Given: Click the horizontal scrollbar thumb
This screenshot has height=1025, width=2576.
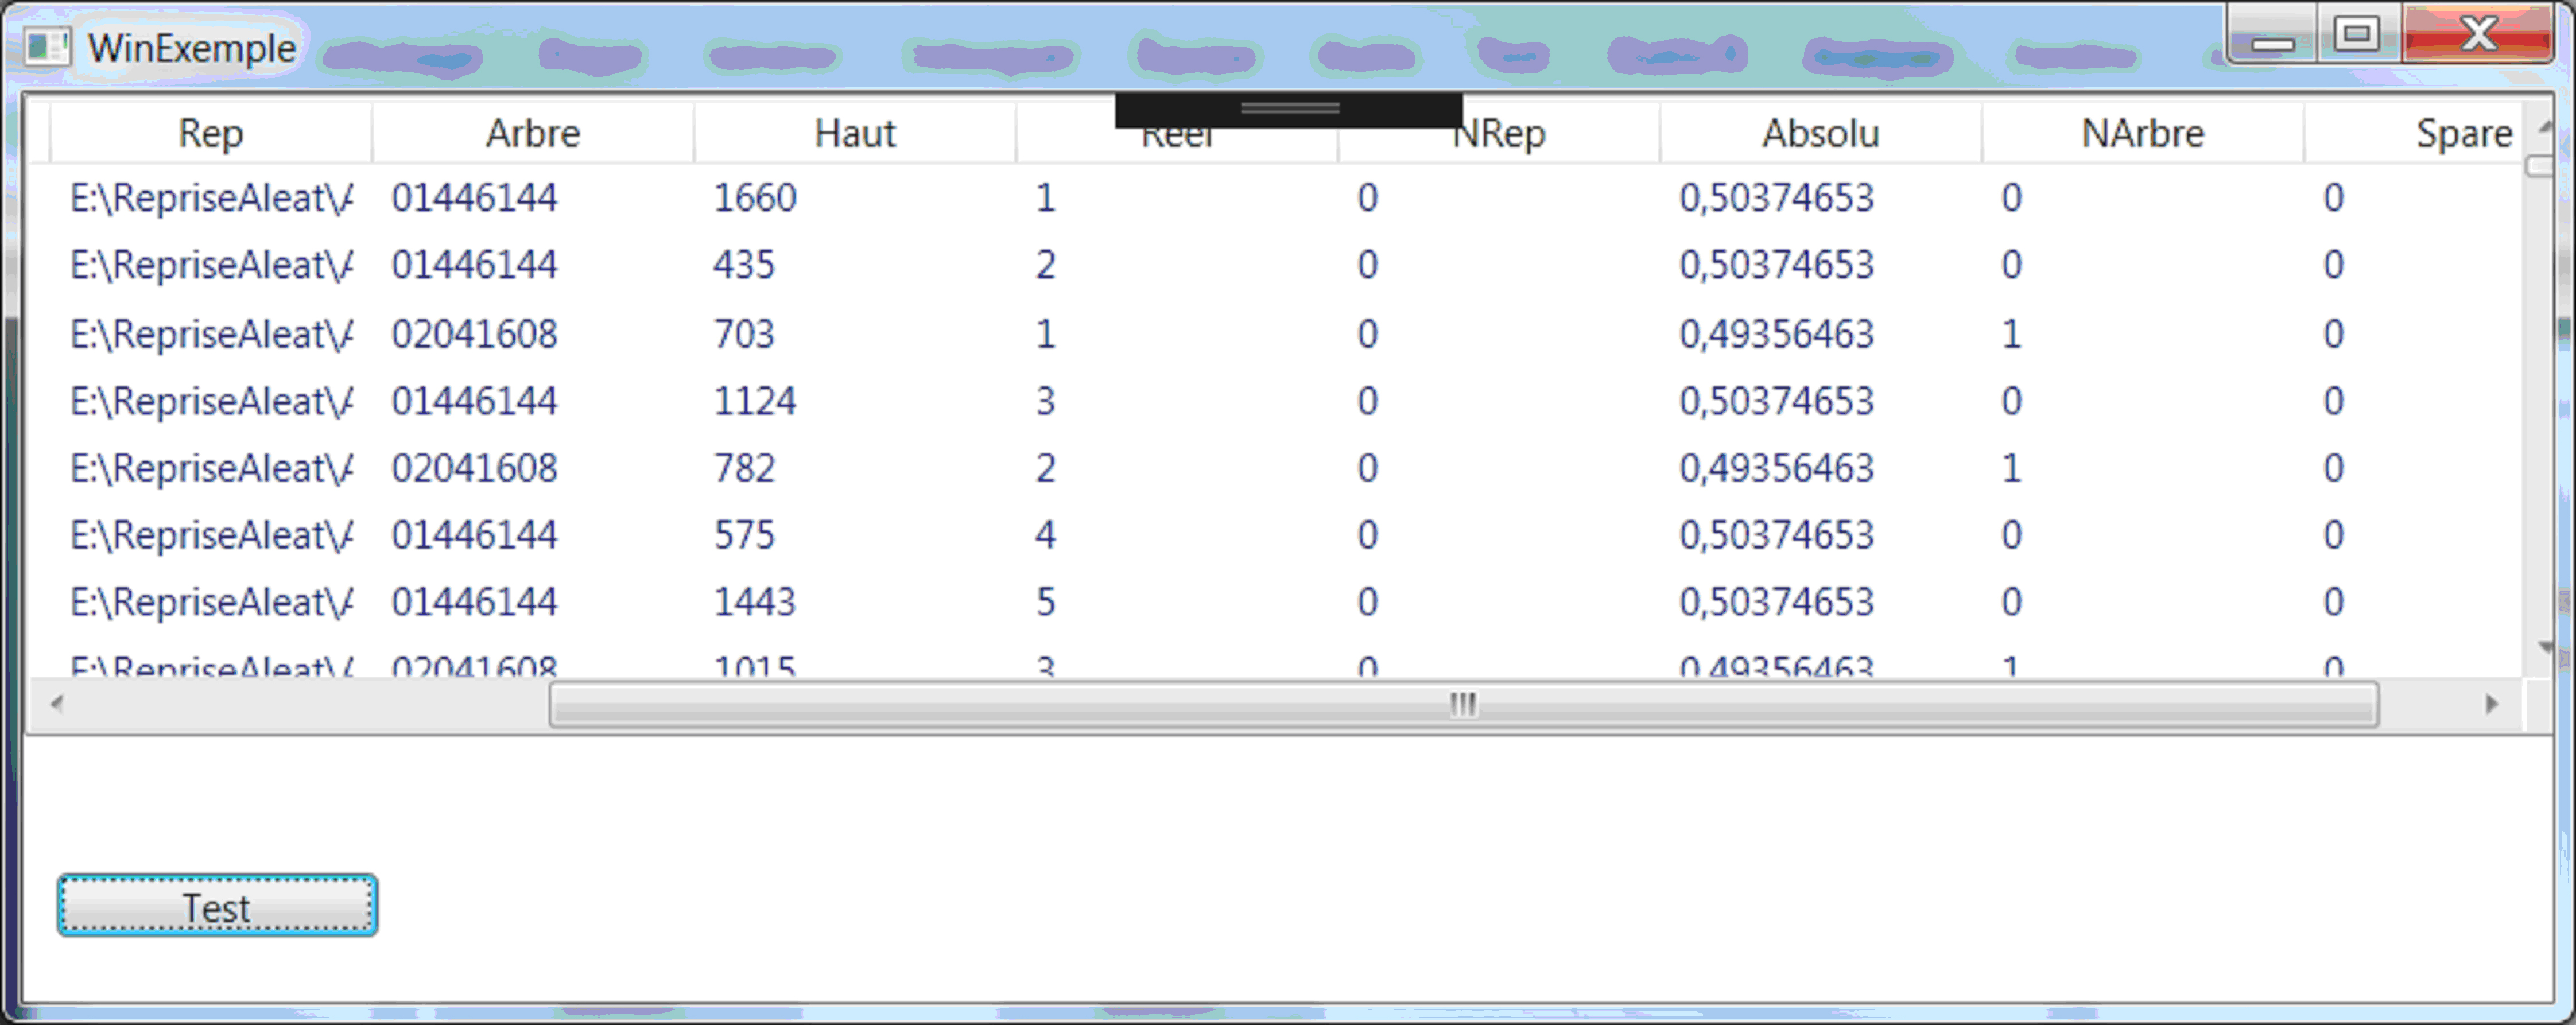Looking at the screenshot, I should [1462, 704].
